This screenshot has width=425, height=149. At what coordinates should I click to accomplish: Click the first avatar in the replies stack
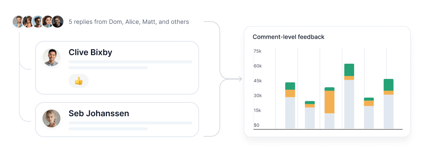point(19,22)
